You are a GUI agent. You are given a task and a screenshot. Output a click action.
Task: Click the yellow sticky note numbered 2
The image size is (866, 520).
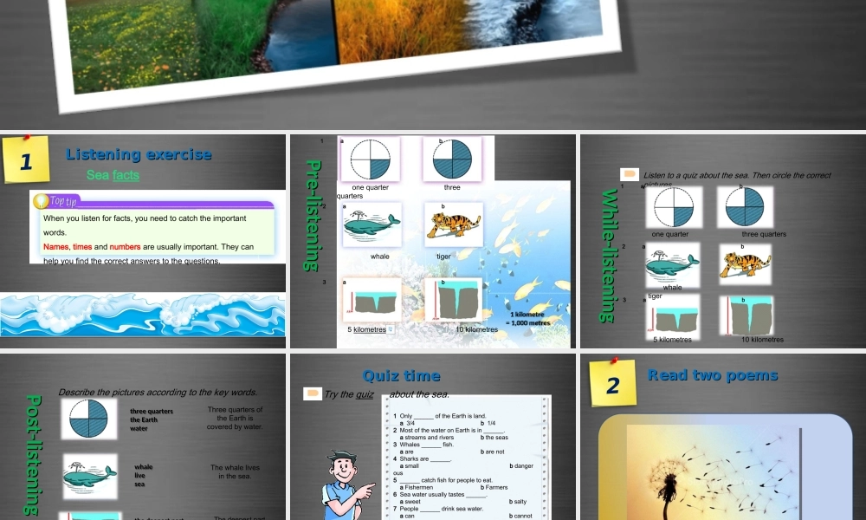613,383
